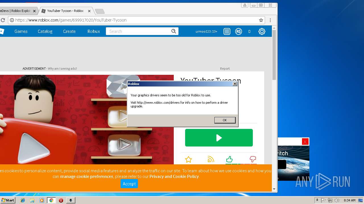Open Windows Explorer from taskbar
Viewport: 364px width, 204px height.
pyautogui.click(x=32, y=200)
